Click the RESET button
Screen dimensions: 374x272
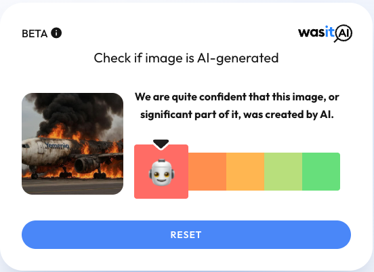coord(186,235)
